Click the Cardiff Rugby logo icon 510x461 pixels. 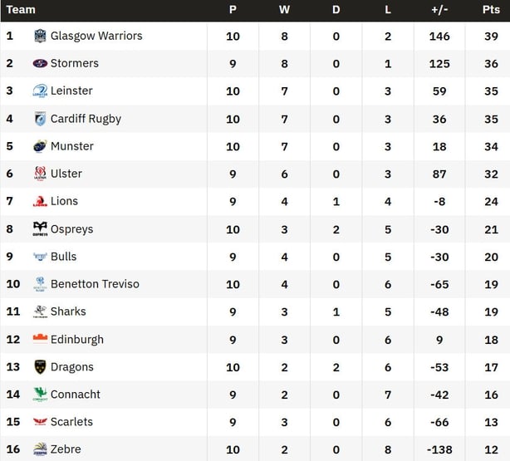click(40, 119)
